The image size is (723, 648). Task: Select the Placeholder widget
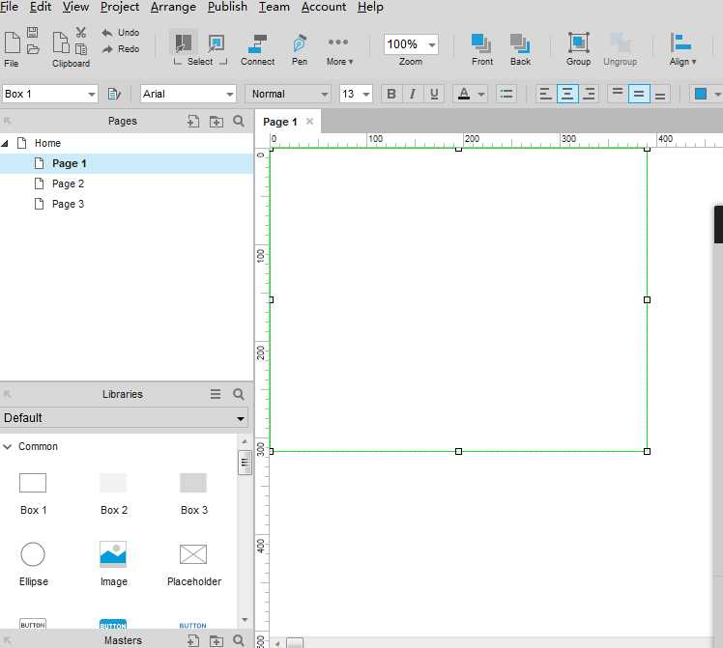(193, 565)
